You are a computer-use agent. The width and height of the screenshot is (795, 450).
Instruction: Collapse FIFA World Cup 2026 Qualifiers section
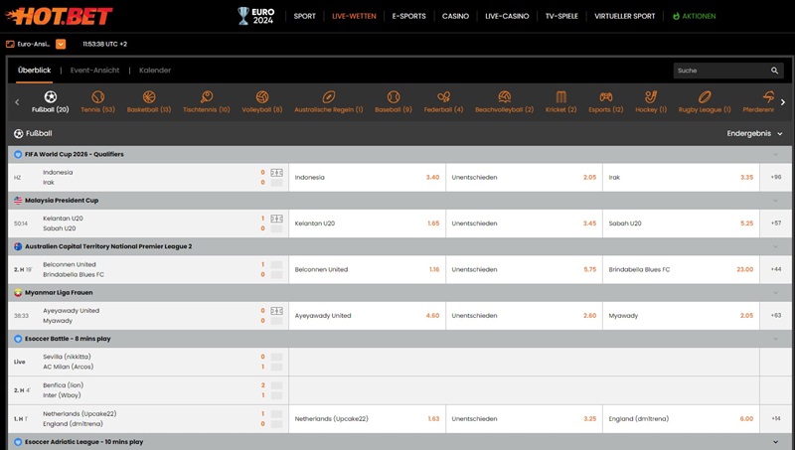point(775,155)
